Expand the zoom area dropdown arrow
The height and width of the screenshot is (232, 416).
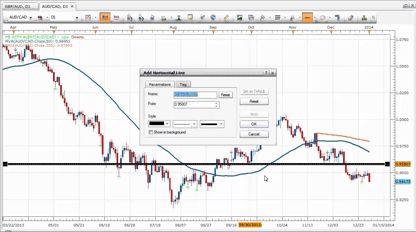tap(171, 18)
